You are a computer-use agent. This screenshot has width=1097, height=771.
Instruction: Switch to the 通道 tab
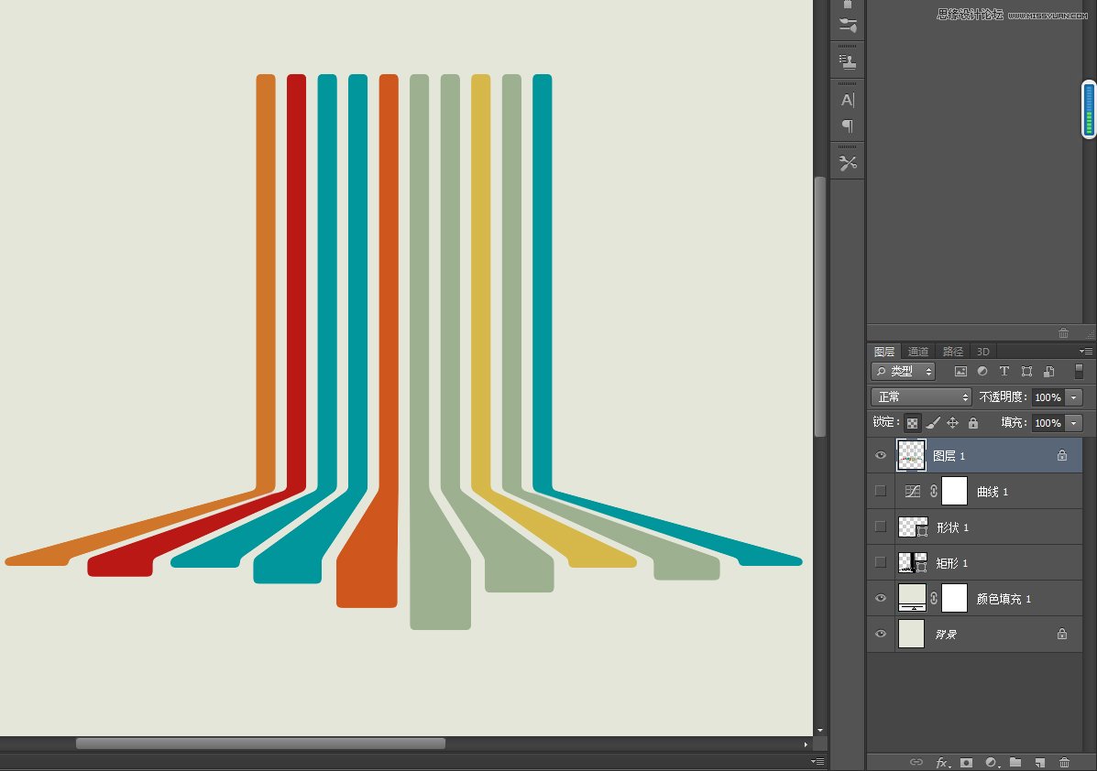[x=918, y=352]
